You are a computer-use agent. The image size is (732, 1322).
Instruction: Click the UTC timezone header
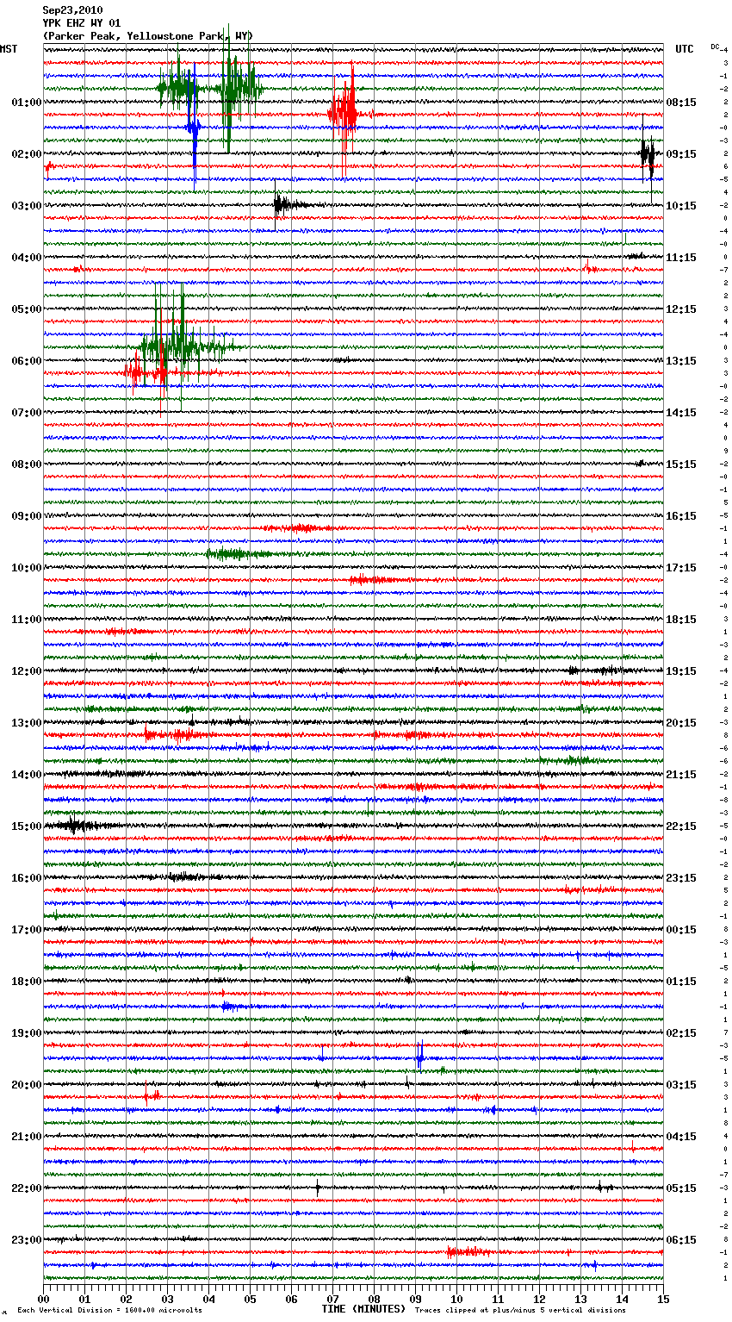[x=685, y=49]
